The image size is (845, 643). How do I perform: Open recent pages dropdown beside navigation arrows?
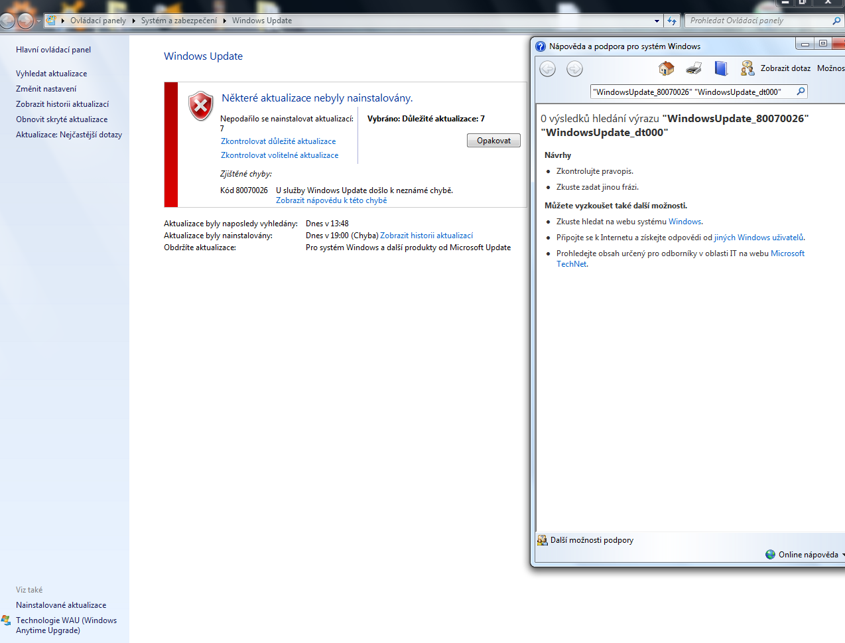pyautogui.click(x=38, y=21)
